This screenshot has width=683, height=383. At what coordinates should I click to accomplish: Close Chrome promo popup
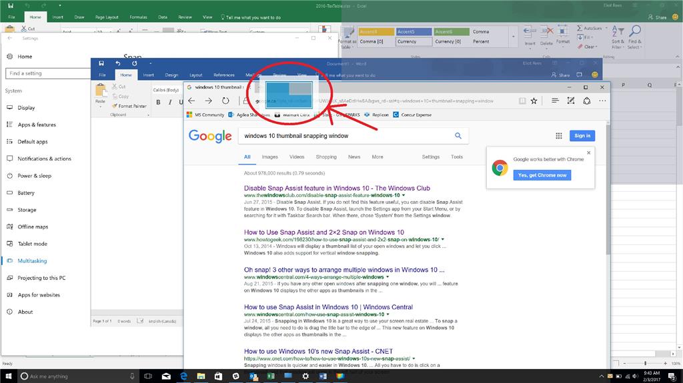pos(588,153)
